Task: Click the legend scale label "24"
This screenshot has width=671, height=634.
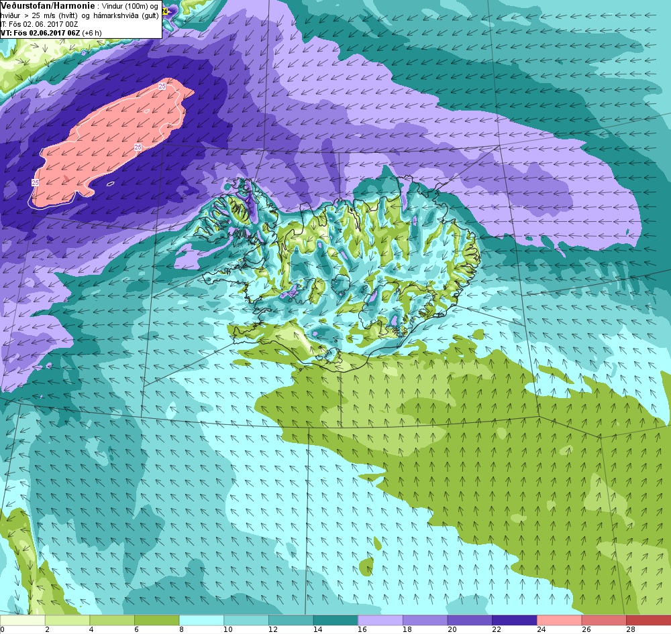Action: 541,629
